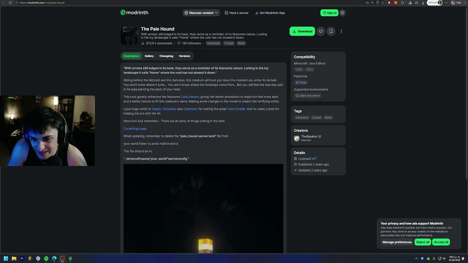Viewport: 468px width, 263px height.
Task: Open the Curseforge page link
Action: [x=135, y=129]
